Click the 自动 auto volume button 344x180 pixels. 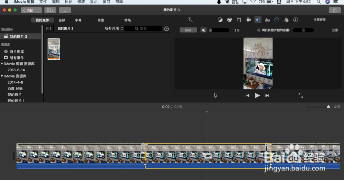click(x=188, y=30)
